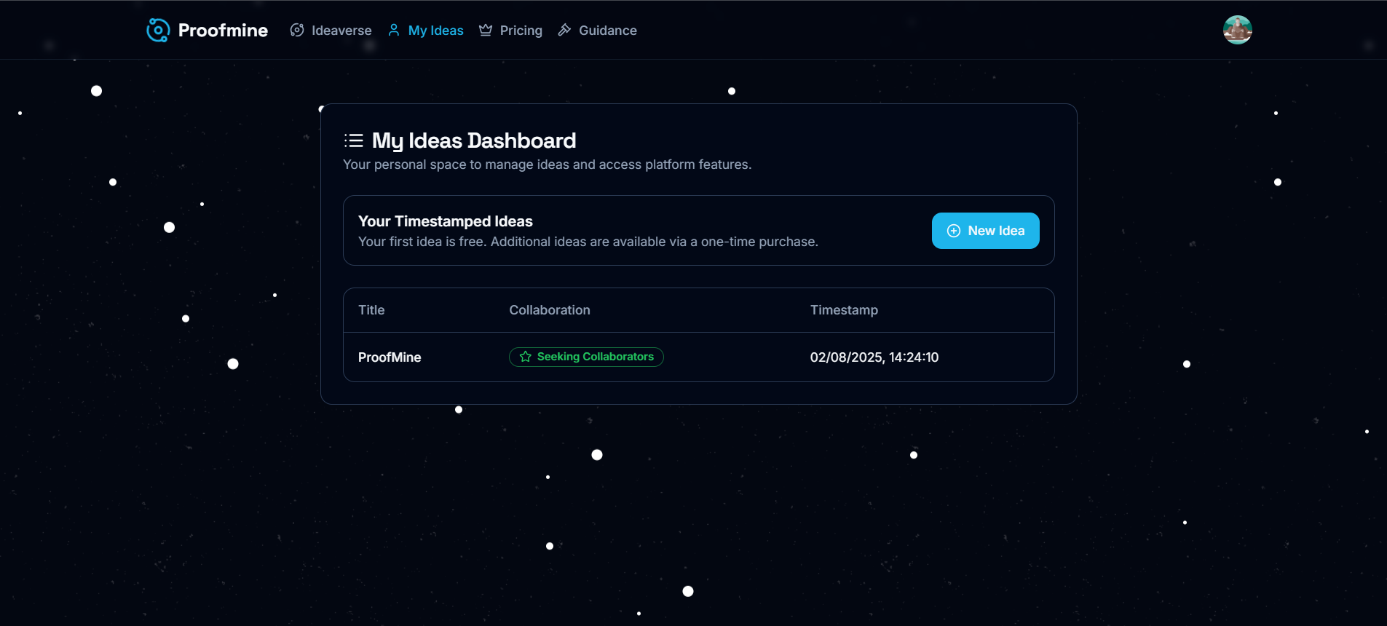Click the timestamp 02/08/2025, 14:24:10
The height and width of the screenshot is (626, 1387).
pyautogui.click(x=874, y=357)
